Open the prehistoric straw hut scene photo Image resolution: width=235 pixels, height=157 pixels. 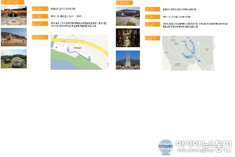coord(14,37)
